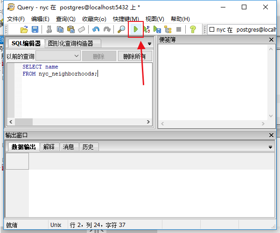The width and height of the screenshot is (280, 233).
Task: Click the SQL editor horizontal scrollbar thumb
Action: pos(24,122)
